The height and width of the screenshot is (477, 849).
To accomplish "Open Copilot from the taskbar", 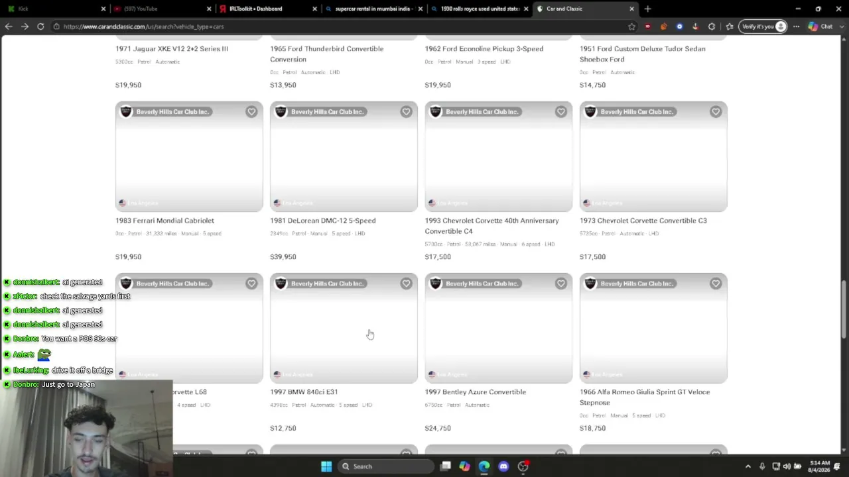I will pos(464,466).
